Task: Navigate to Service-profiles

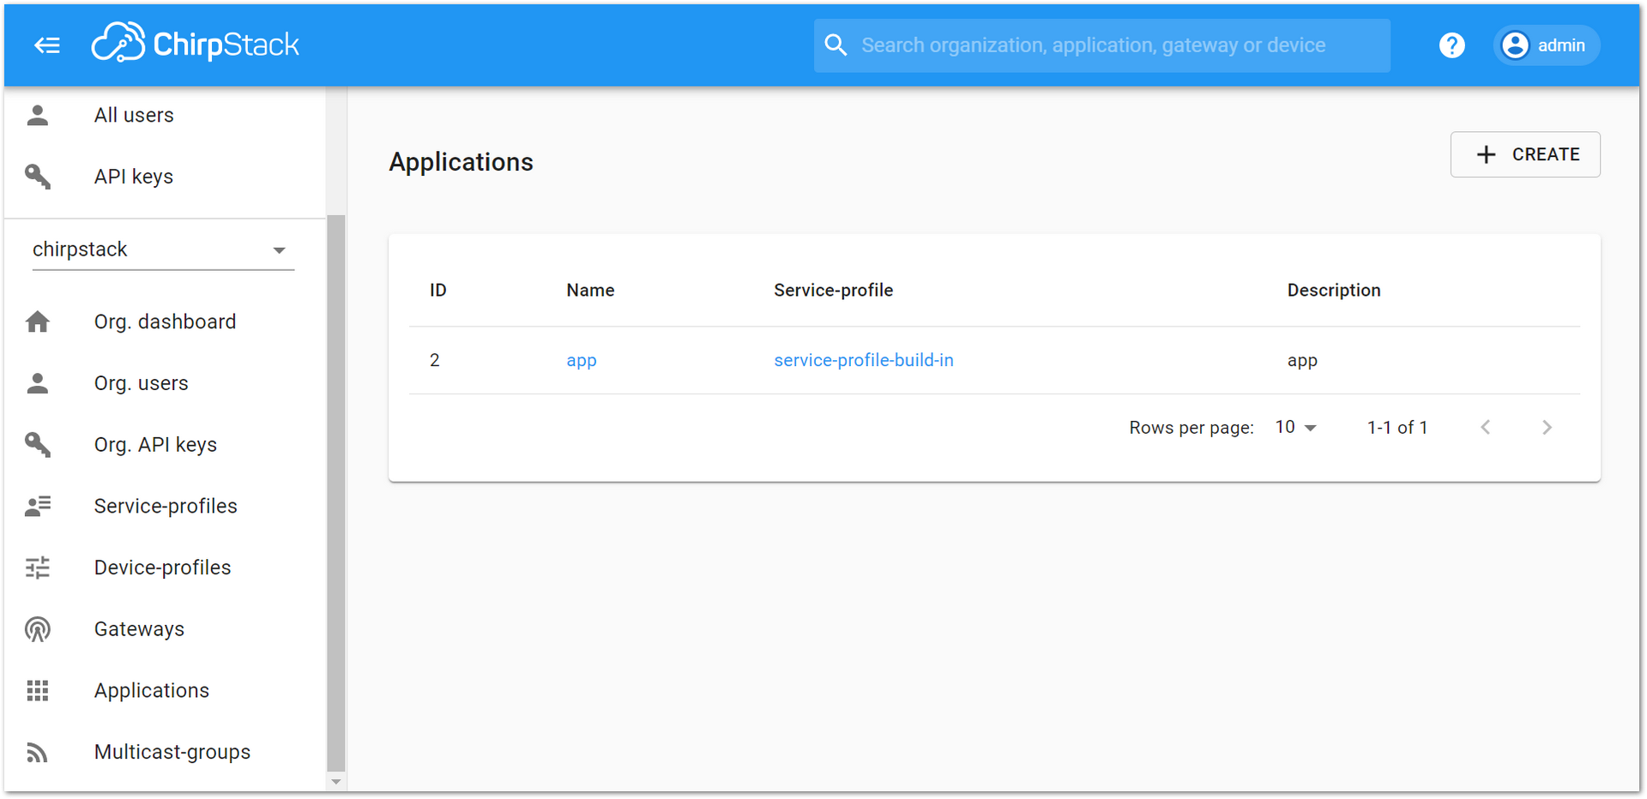Action: point(165,507)
